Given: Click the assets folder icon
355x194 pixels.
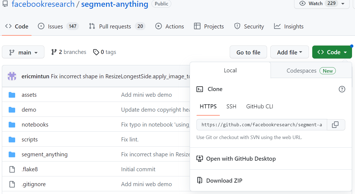Looking at the screenshot, I should click(x=12, y=95).
